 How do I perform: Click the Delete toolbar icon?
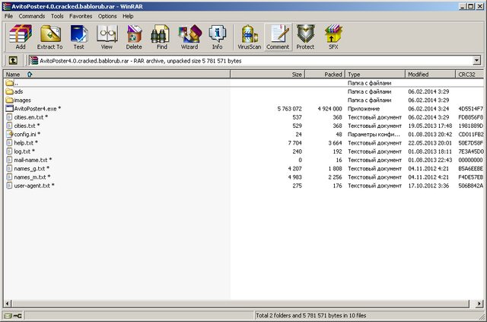coord(134,37)
